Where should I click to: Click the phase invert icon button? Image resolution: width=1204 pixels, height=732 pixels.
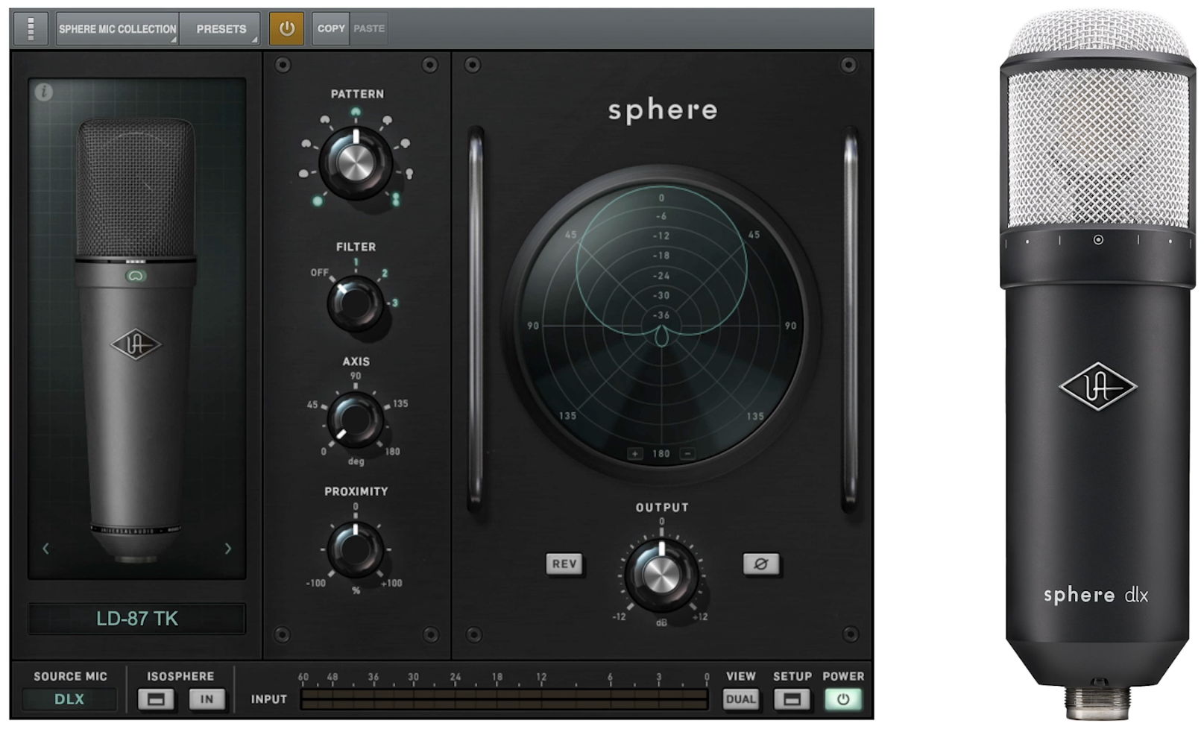pyautogui.click(x=760, y=564)
